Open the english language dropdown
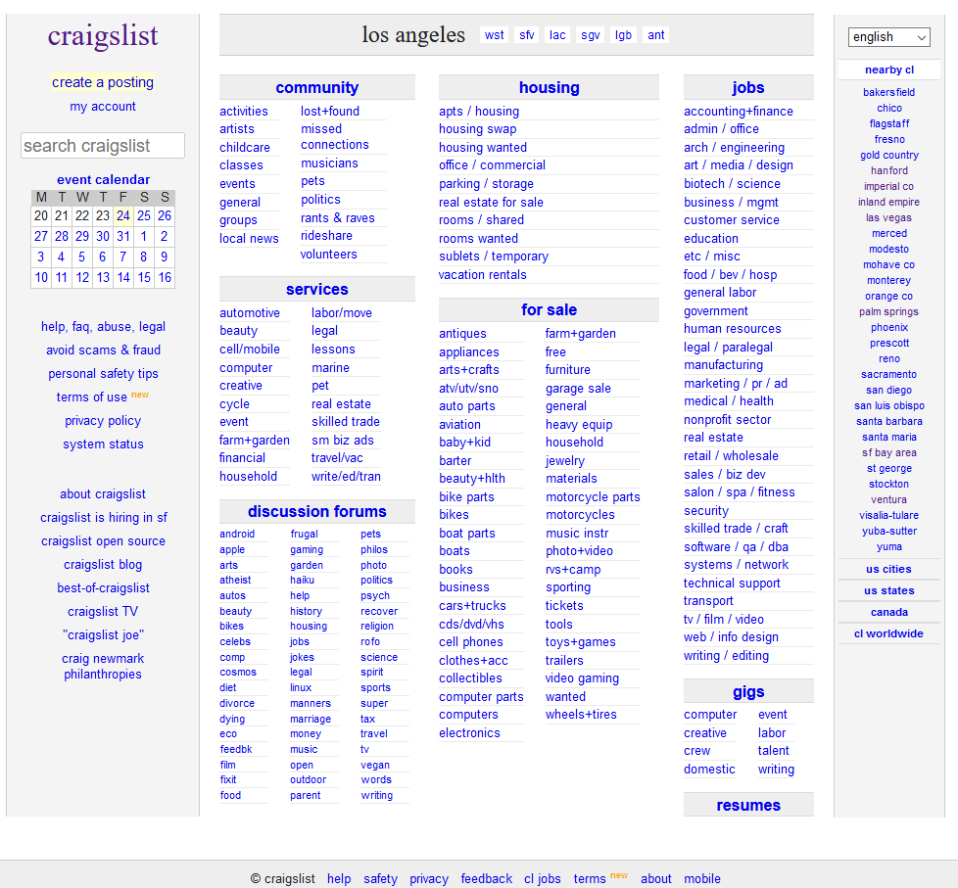 pos(889,37)
